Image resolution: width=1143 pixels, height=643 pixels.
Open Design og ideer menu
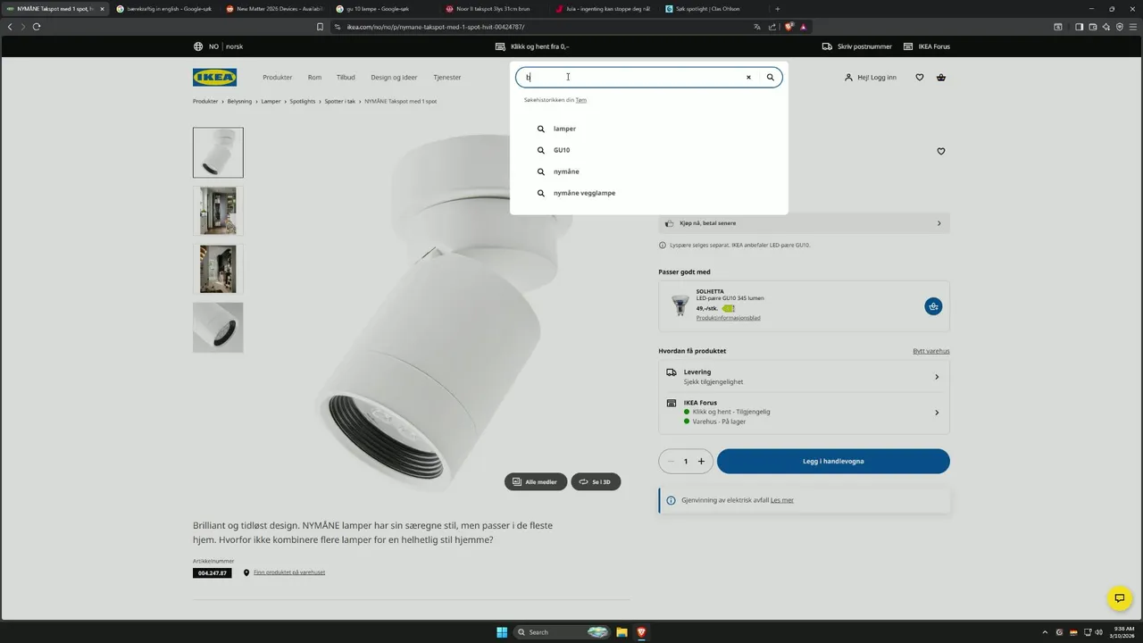394,78
